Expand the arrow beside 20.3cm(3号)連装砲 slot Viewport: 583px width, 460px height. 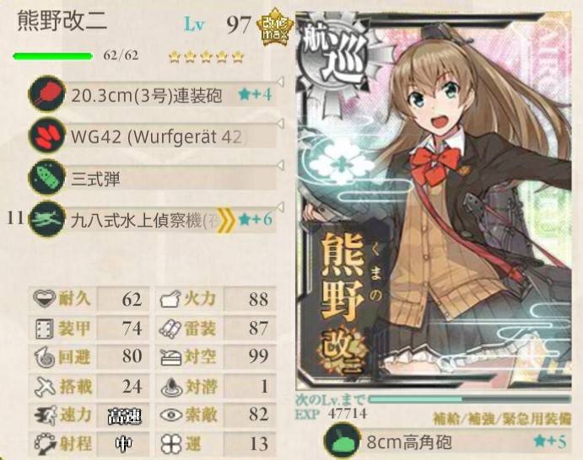pos(282,82)
